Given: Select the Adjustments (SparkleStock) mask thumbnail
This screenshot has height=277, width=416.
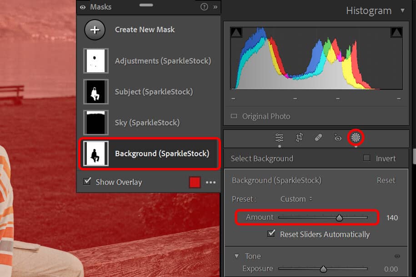Looking at the screenshot, I should (96, 61).
